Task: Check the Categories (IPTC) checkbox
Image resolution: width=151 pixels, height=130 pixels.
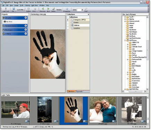Action: [72, 20]
